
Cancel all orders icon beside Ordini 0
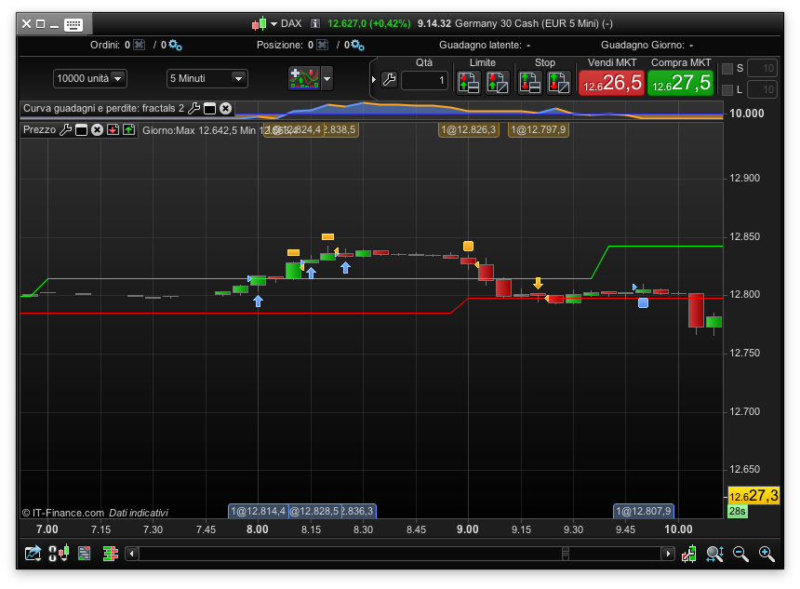pyautogui.click(x=139, y=45)
